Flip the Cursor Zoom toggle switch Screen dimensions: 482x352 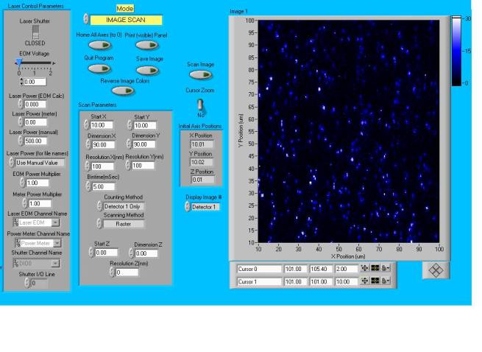pyautogui.click(x=200, y=104)
